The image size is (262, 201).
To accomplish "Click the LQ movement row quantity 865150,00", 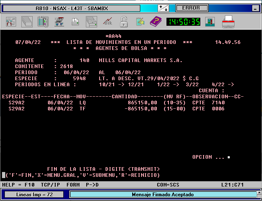I will pos(142,102).
